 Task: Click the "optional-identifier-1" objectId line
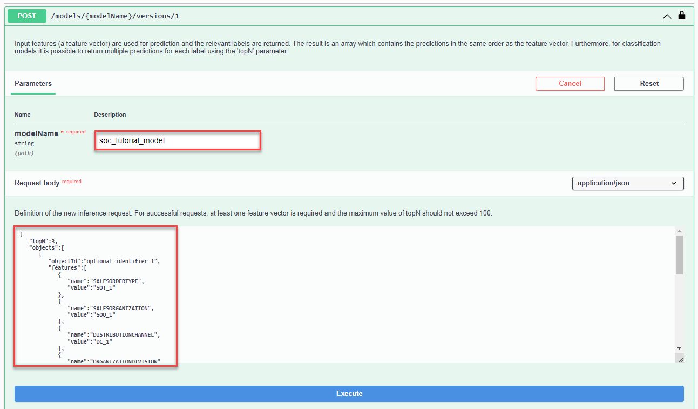tap(104, 261)
